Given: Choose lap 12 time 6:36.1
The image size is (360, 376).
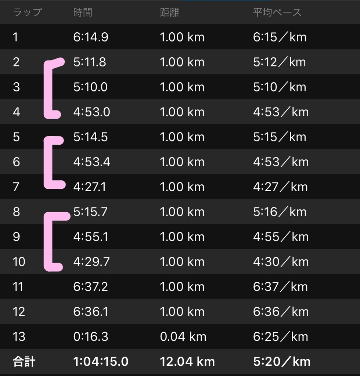Looking at the screenshot, I should click(x=91, y=311).
